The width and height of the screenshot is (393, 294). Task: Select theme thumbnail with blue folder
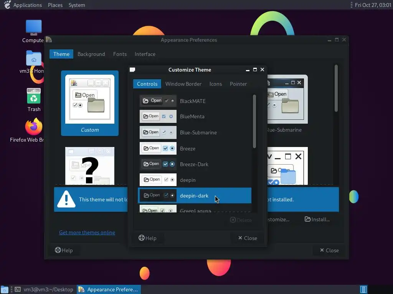(287, 166)
